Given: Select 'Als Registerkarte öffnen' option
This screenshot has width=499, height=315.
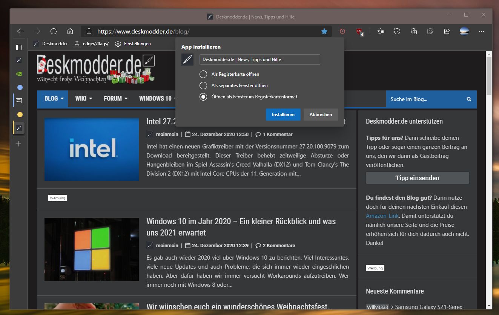Looking at the screenshot, I should point(203,74).
